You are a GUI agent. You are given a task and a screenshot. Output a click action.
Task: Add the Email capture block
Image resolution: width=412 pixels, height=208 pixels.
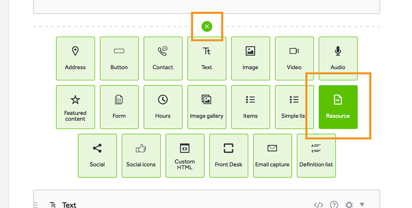pos(272,155)
